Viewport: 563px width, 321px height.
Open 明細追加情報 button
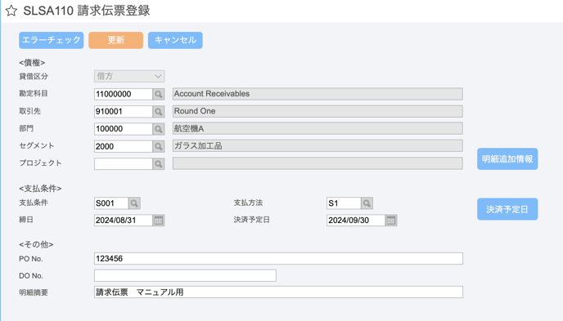click(507, 158)
